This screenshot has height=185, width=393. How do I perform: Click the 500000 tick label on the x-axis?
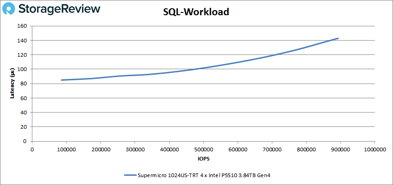(x=203, y=149)
